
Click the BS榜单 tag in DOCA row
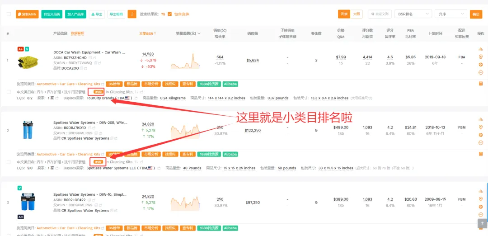click(x=114, y=84)
